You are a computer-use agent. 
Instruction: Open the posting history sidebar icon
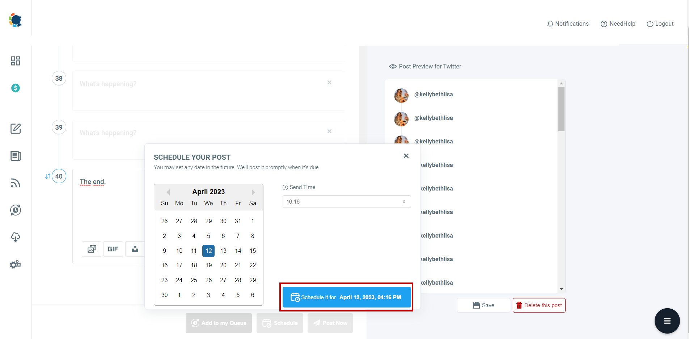(15, 210)
